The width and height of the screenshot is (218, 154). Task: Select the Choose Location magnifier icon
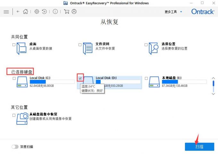tap(154, 48)
